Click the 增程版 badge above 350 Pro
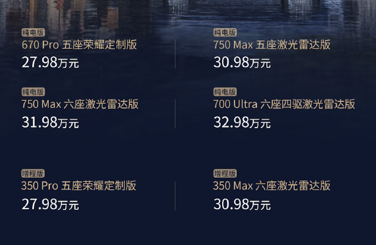The image size is (376, 245). pos(33,173)
